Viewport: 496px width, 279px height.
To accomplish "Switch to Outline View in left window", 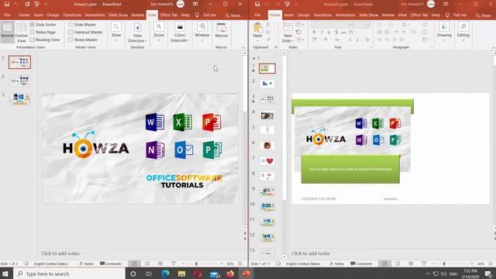I will tap(21, 33).
